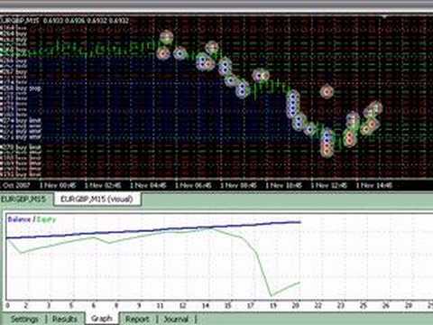Click the '14' label on the graph axis

point(205,306)
